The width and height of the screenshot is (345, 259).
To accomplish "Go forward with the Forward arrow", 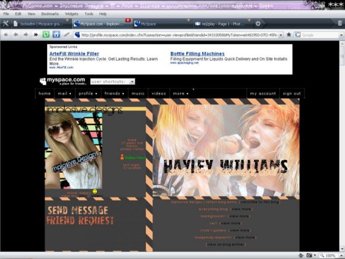I will (x=26, y=35).
